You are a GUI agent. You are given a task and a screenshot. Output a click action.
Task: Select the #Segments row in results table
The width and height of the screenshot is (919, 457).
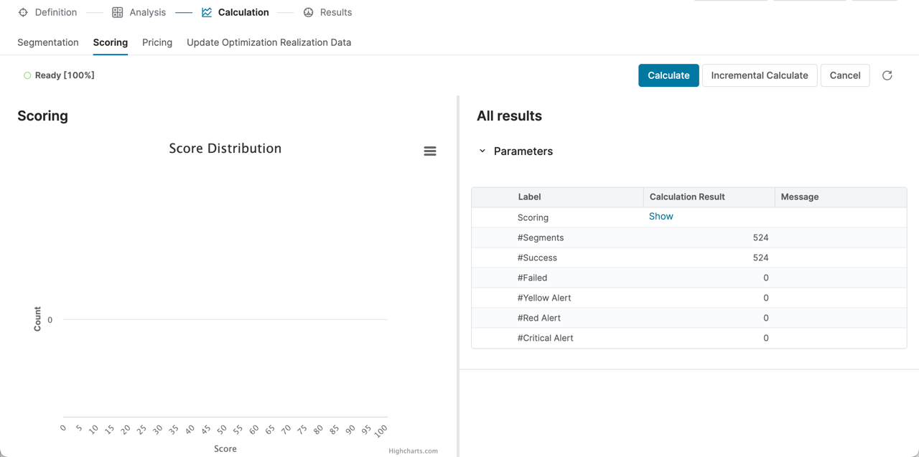(541, 237)
